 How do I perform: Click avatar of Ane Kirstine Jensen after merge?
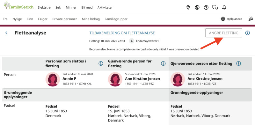[178, 79]
